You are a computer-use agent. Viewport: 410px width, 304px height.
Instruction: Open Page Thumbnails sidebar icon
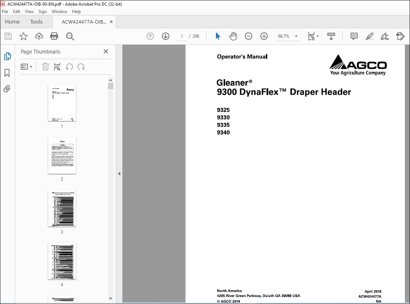[7, 56]
